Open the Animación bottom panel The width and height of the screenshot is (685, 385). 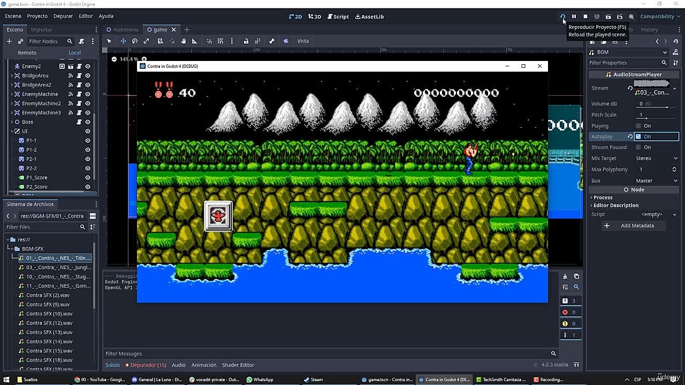204,365
